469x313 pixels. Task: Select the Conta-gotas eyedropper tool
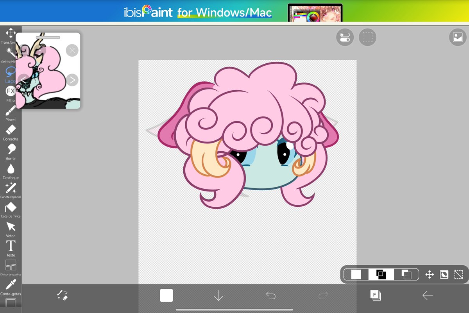pyautogui.click(x=11, y=287)
